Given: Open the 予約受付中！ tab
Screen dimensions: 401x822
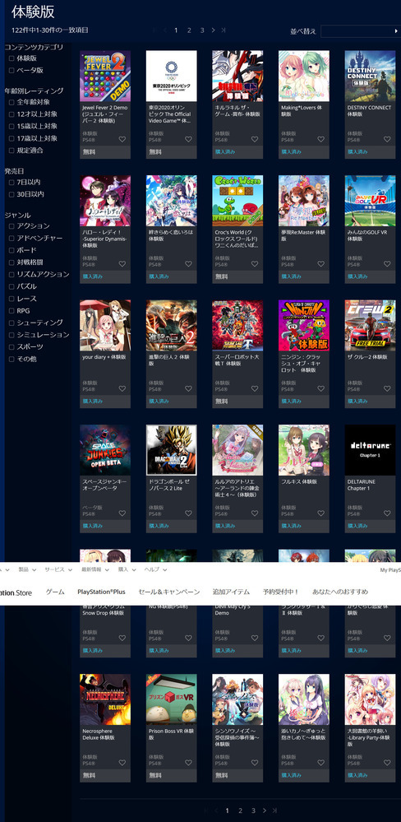Looking at the screenshot, I should [281, 592].
